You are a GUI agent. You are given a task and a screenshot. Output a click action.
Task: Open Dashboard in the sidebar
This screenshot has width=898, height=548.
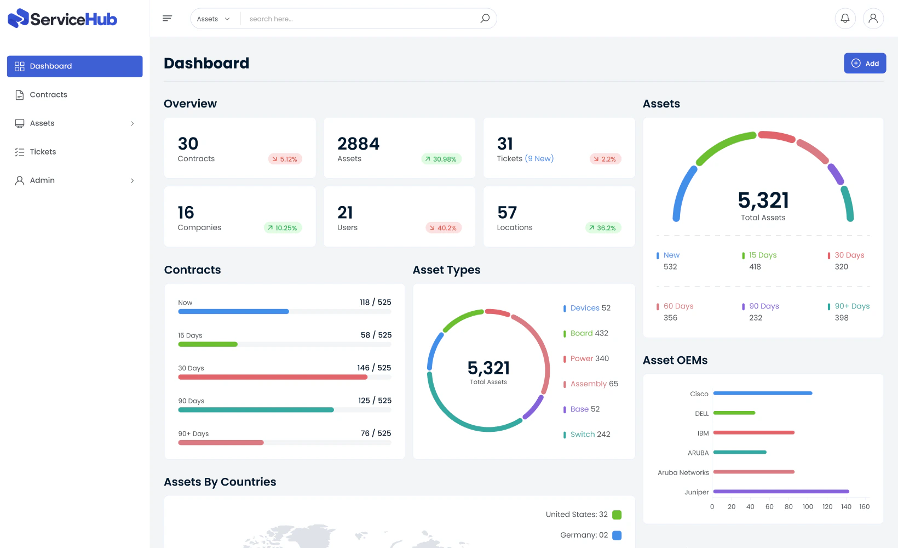point(75,66)
